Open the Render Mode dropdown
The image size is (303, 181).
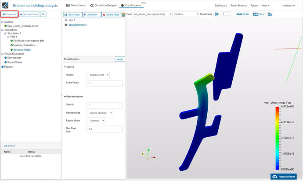click(100, 113)
